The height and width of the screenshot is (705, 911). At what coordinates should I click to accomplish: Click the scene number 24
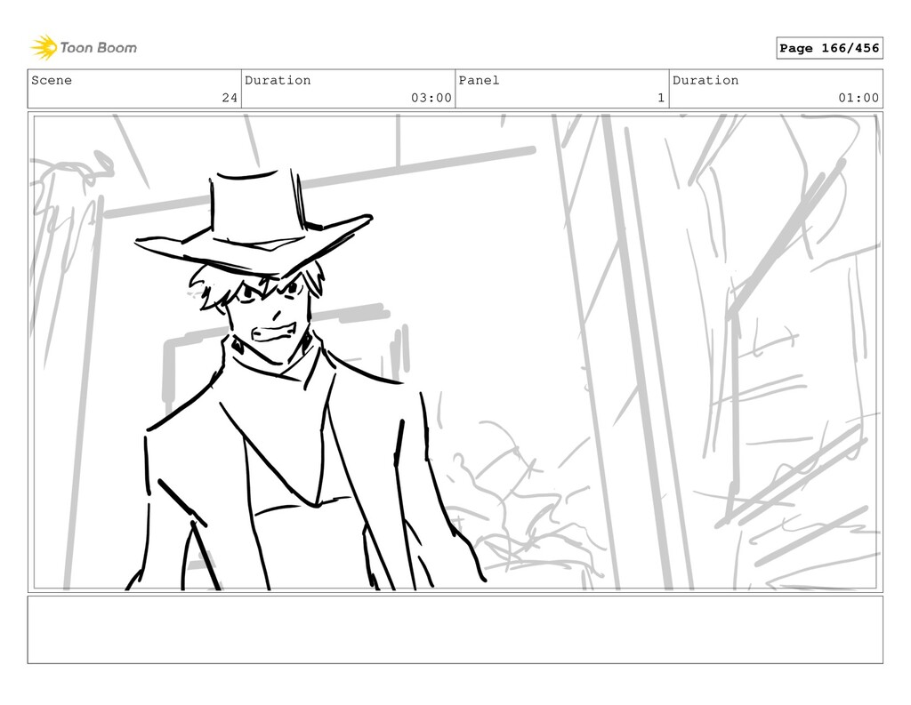coord(230,98)
